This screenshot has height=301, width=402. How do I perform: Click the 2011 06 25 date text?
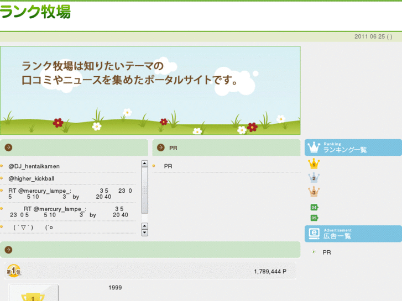(373, 36)
